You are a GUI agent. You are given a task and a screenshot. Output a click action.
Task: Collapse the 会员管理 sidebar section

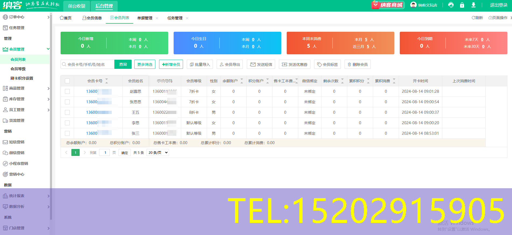[48, 49]
